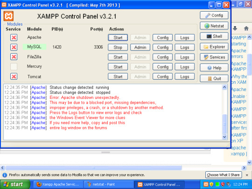Click the XAMPP orange logo icon
252x189 pixels.
pos(8,16)
